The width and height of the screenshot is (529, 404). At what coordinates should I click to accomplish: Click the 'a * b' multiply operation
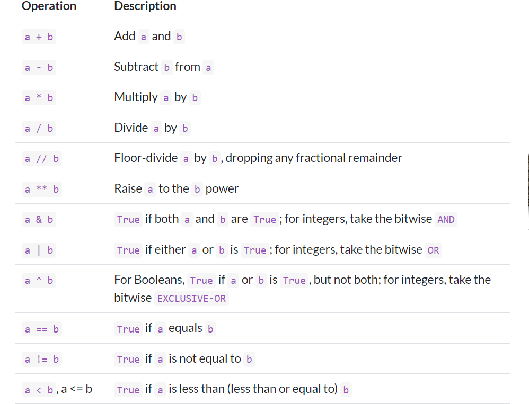click(39, 98)
